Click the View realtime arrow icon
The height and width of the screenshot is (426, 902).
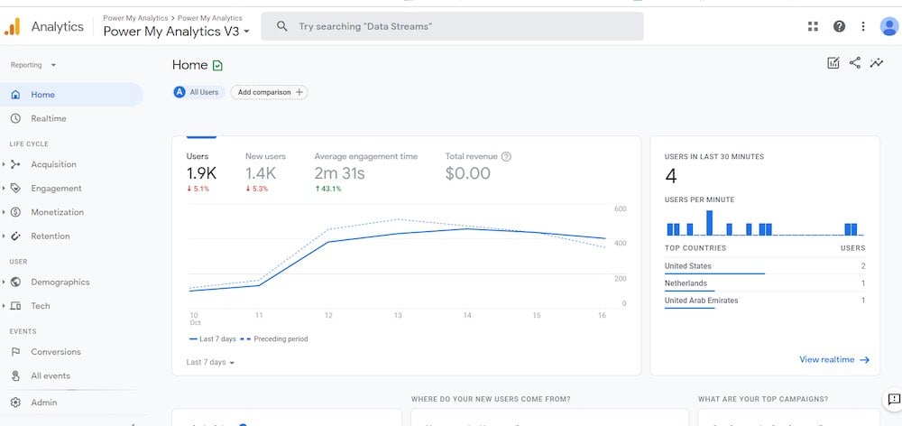point(864,360)
